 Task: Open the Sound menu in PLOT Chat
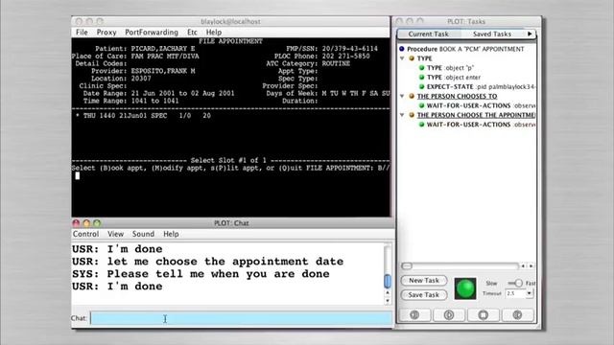click(143, 234)
